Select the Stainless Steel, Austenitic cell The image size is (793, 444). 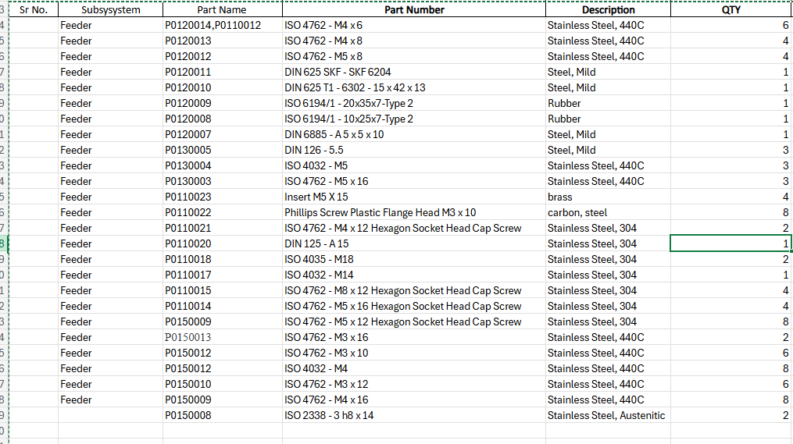click(x=606, y=415)
